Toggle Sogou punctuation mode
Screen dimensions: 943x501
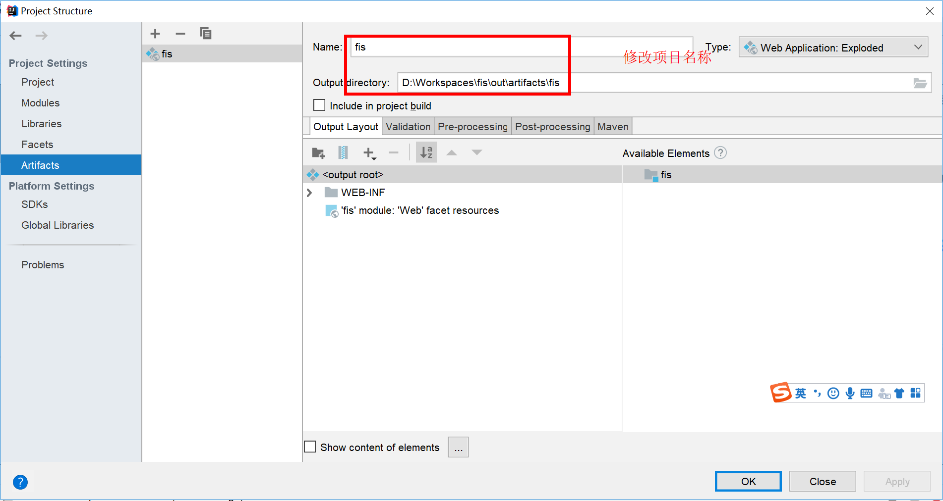[x=817, y=393]
